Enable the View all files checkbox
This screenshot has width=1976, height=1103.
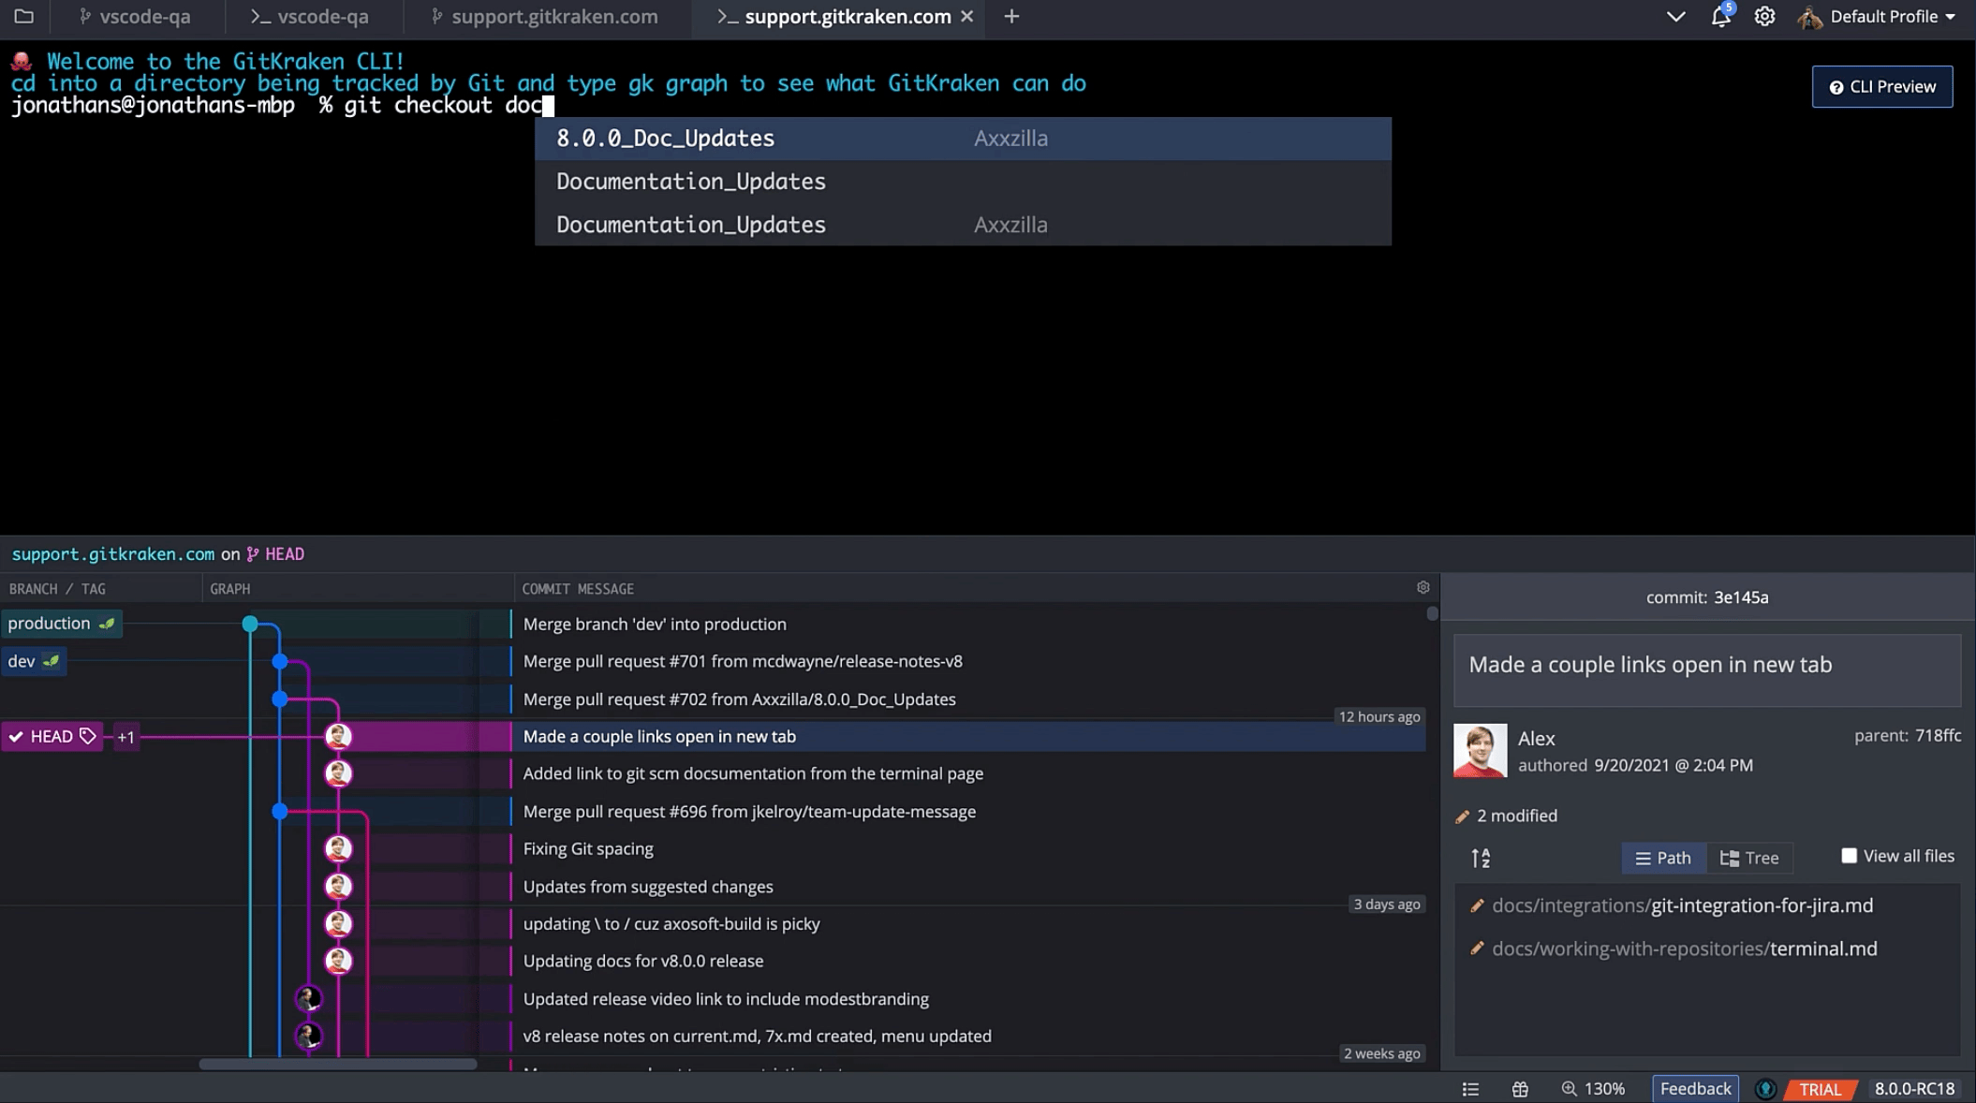[x=1849, y=856]
